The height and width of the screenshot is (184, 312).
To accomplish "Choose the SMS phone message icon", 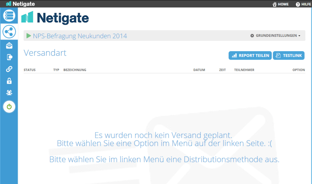I will pyautogui.click(x=9, y=57).
